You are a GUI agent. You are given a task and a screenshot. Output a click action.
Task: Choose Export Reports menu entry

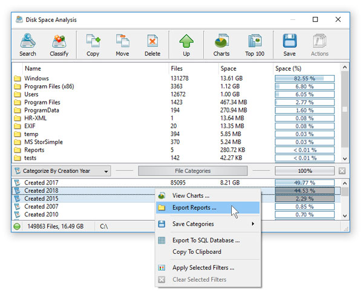click(208, 207)
